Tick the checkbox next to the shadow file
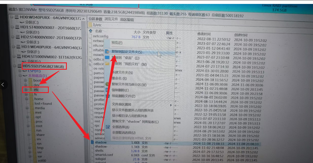 [x=92, y=142]
